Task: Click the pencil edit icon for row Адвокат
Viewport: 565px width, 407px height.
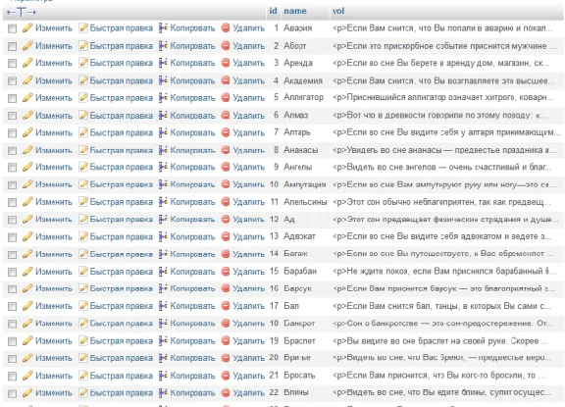Action: (27, 236)
